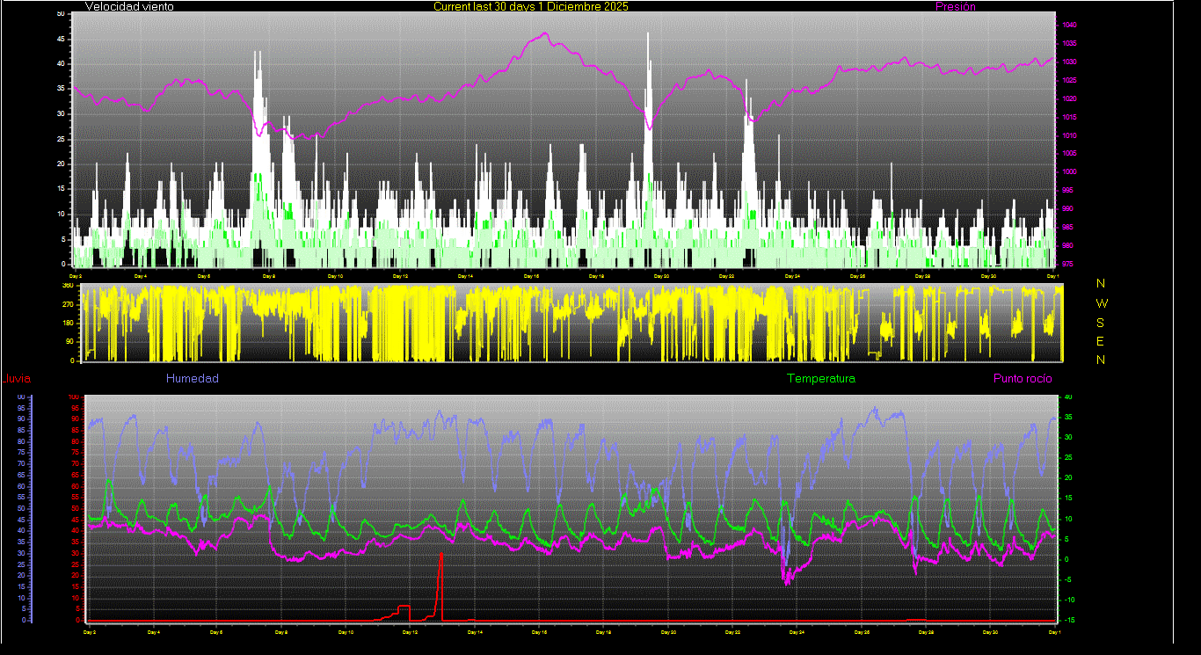Viewport: 1201px width, 655px height.
Task: Click 'Day 8' under the wind speed chart
Action: click(x=269, y=276)
